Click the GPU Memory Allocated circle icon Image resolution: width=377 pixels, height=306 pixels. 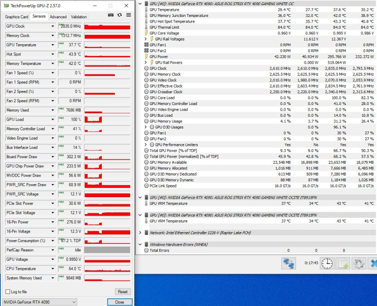(x=146, y=168)
